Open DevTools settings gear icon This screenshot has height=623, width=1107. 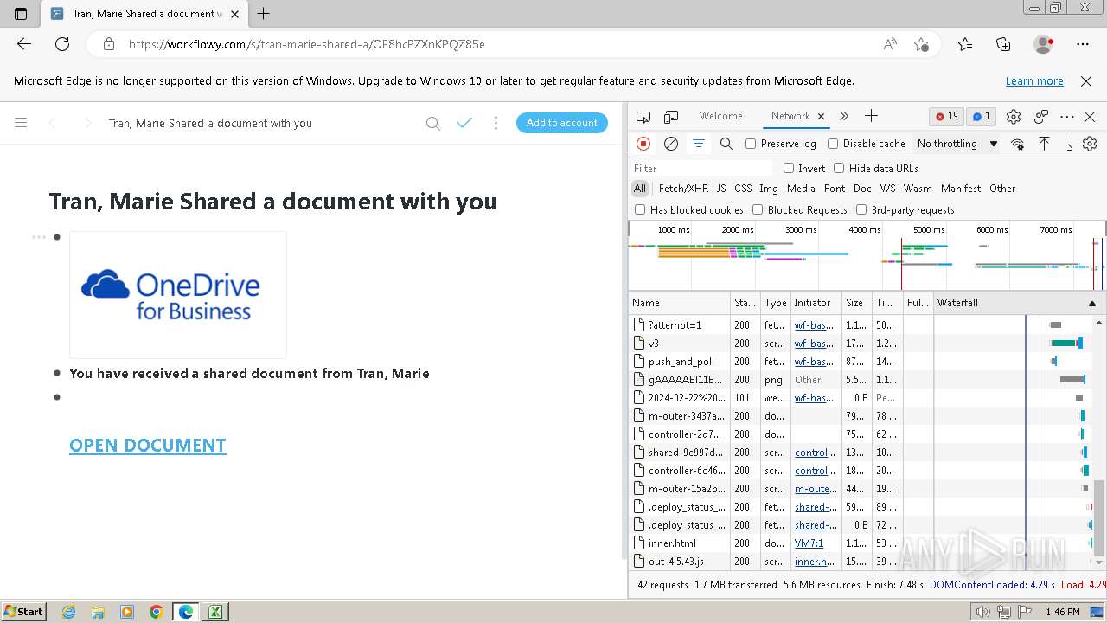[1014, 117]
